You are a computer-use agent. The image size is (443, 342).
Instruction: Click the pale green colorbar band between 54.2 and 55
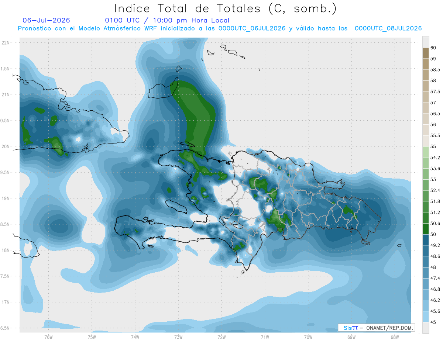(426, 152)
